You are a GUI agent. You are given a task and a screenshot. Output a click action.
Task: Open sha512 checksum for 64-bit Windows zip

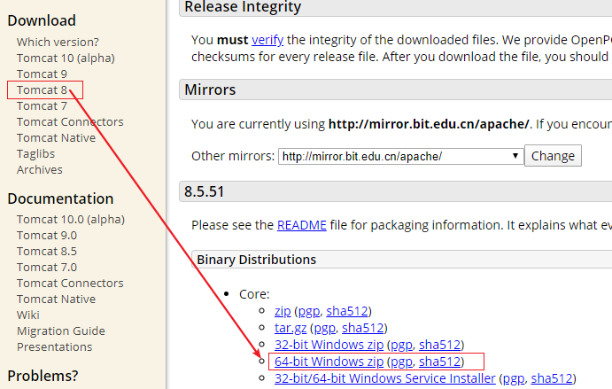click(x=440, y=362)
